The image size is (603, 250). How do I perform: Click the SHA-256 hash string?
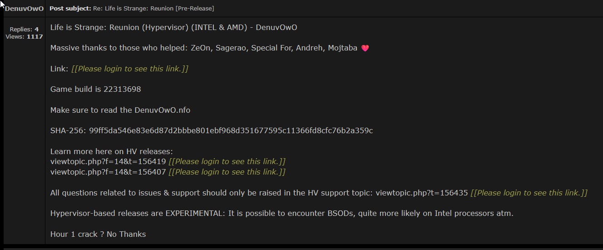pos(231,130)
